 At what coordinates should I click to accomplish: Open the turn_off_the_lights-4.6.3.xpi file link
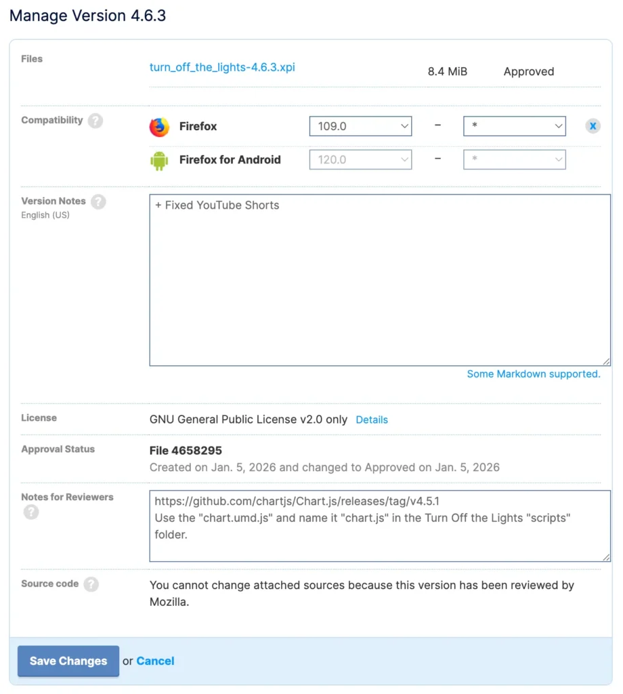222,67
